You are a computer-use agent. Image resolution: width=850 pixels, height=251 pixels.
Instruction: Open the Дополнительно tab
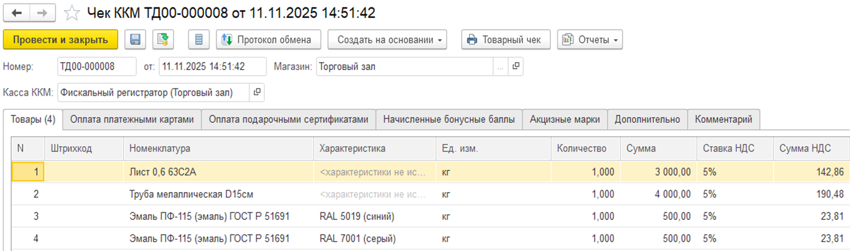[x=647, y=120]
